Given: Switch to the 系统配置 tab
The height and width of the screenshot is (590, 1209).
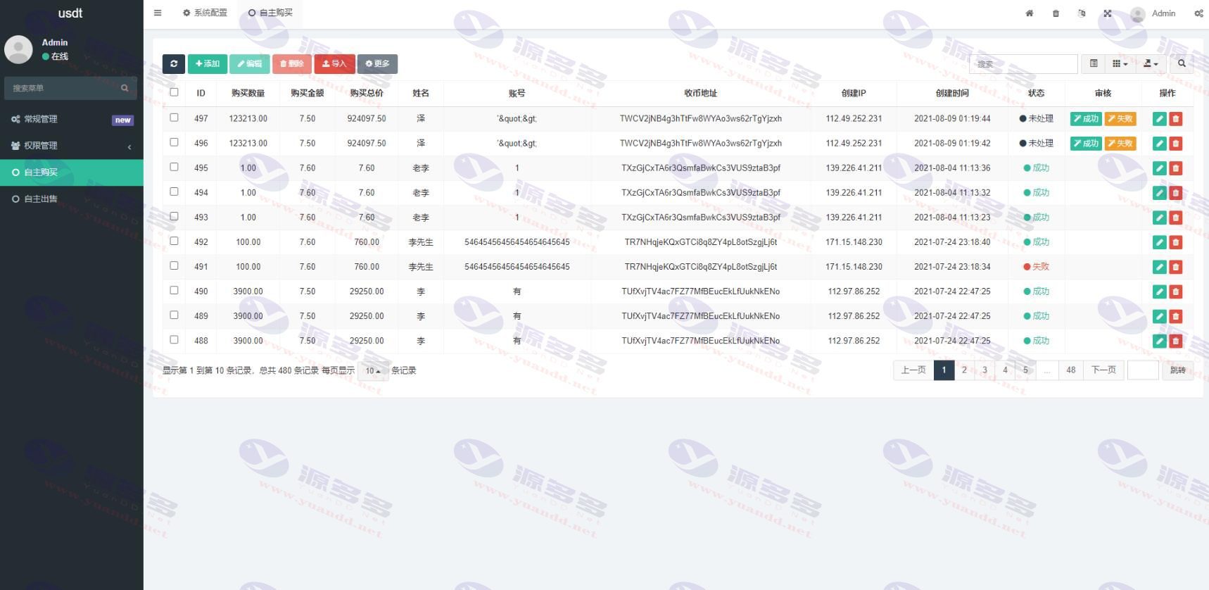Looking at the screenshot, I should pos(205,13).
